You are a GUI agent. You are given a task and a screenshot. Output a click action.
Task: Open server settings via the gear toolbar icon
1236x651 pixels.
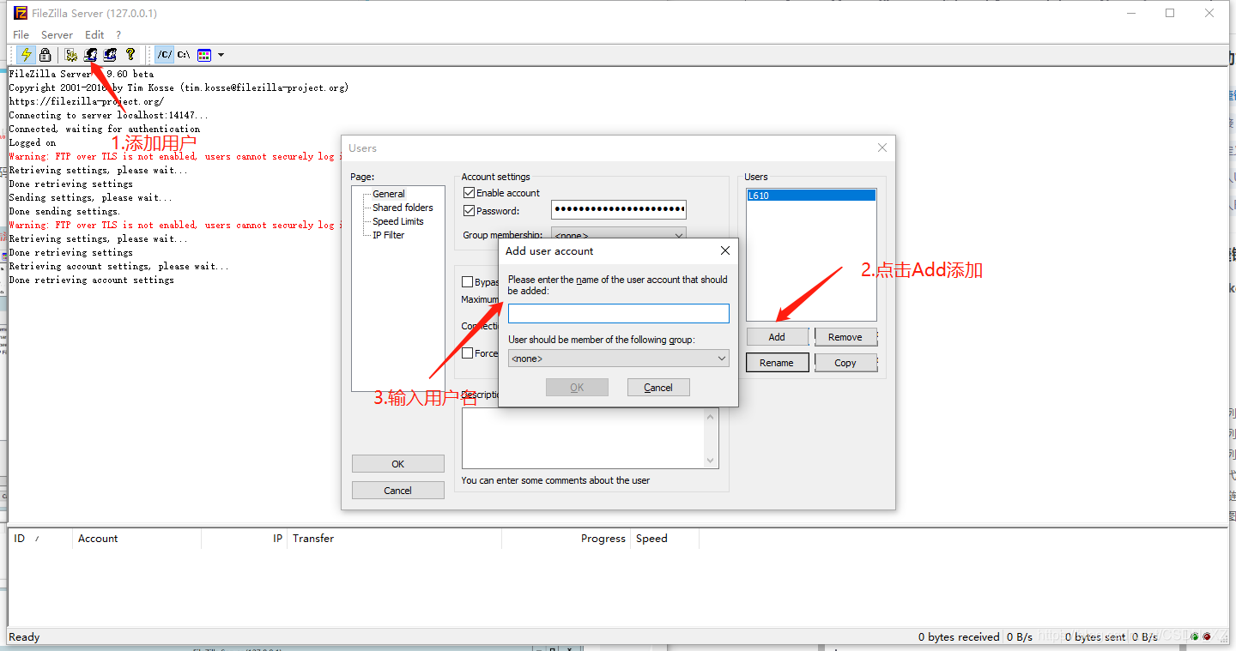click(x=71, y=55)
